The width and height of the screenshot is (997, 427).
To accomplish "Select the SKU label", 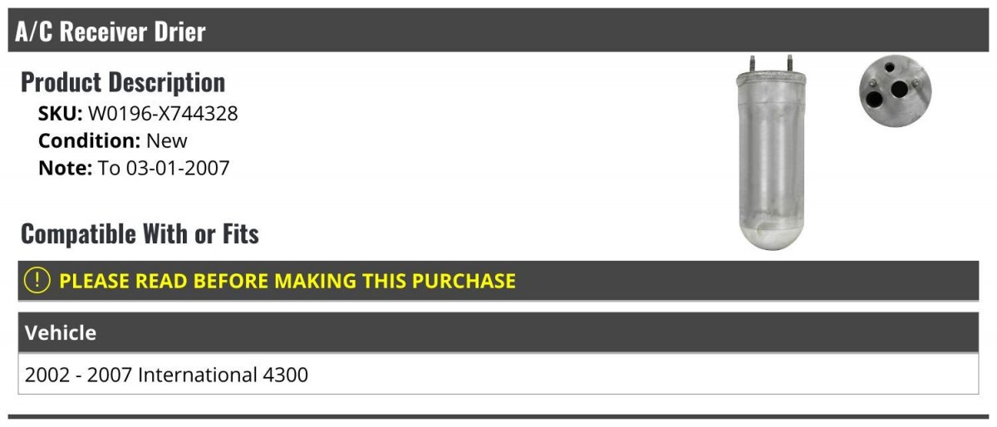I will click(x=61, y=113).
